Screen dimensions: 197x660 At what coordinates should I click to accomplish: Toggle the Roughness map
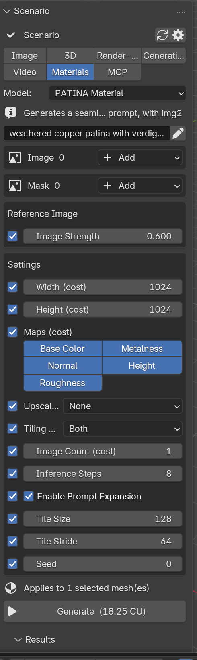(63, 383)
